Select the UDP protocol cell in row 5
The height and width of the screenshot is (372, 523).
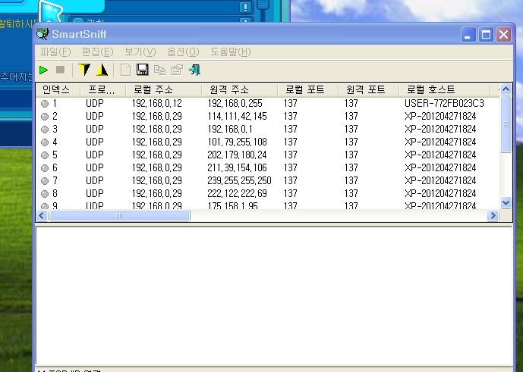[95, 155]
